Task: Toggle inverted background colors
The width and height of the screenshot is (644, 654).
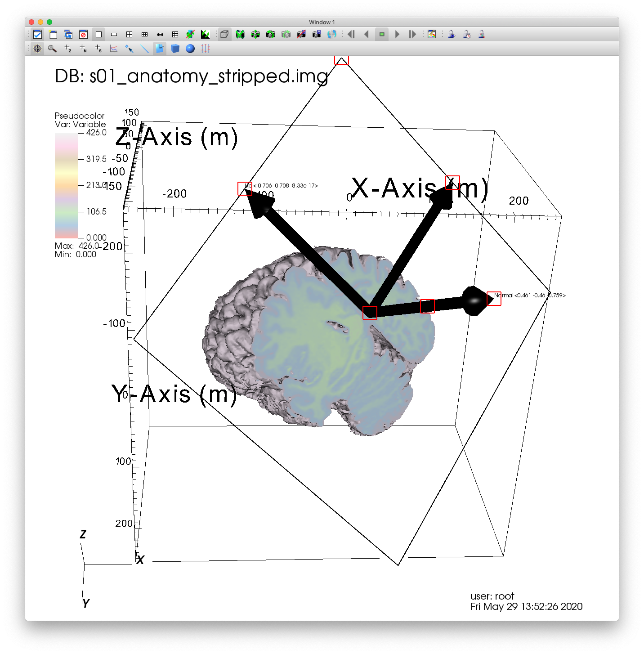Action: [206, 35]
